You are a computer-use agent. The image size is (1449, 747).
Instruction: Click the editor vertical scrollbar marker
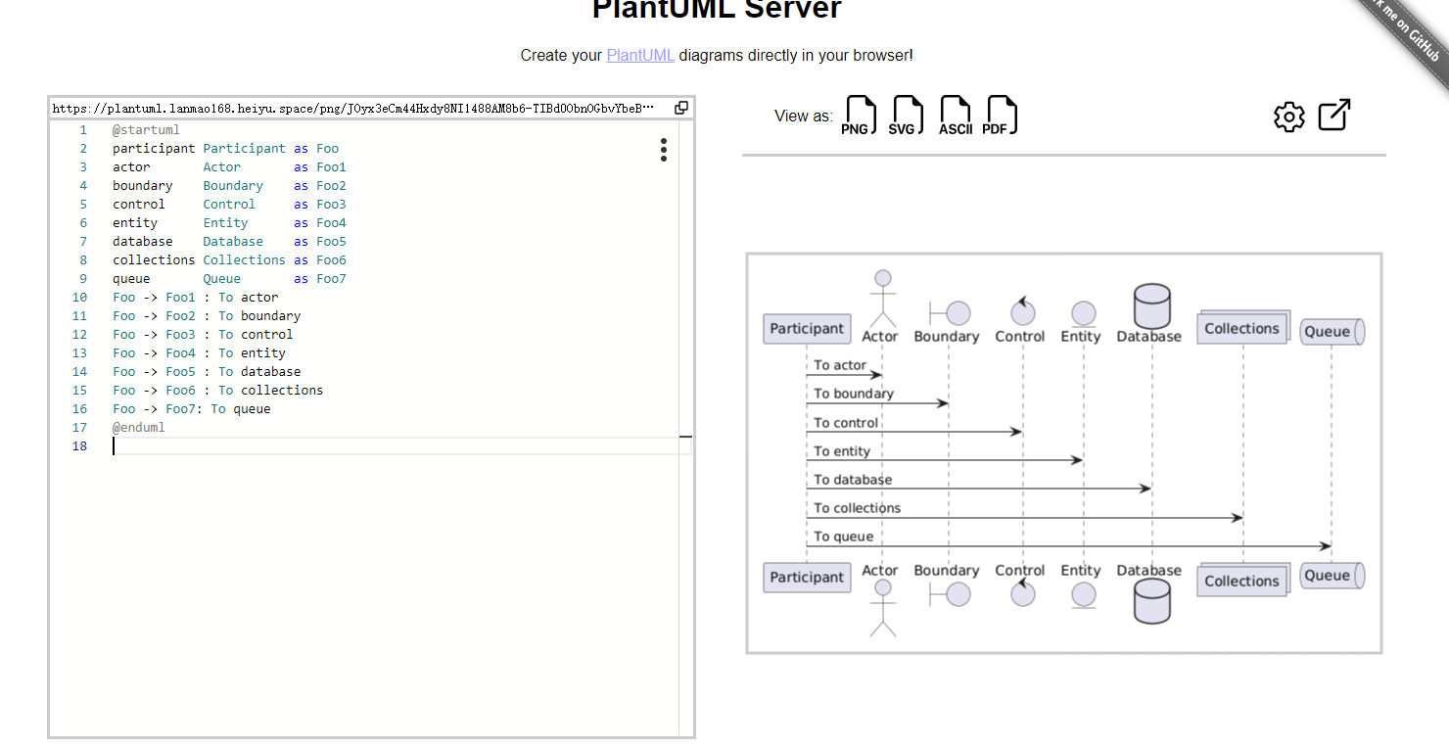[685, 437]
